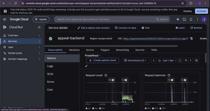210x111 pixels.
Task: Click the Test button
Action: pyautogui.click(x=146, y=28)
